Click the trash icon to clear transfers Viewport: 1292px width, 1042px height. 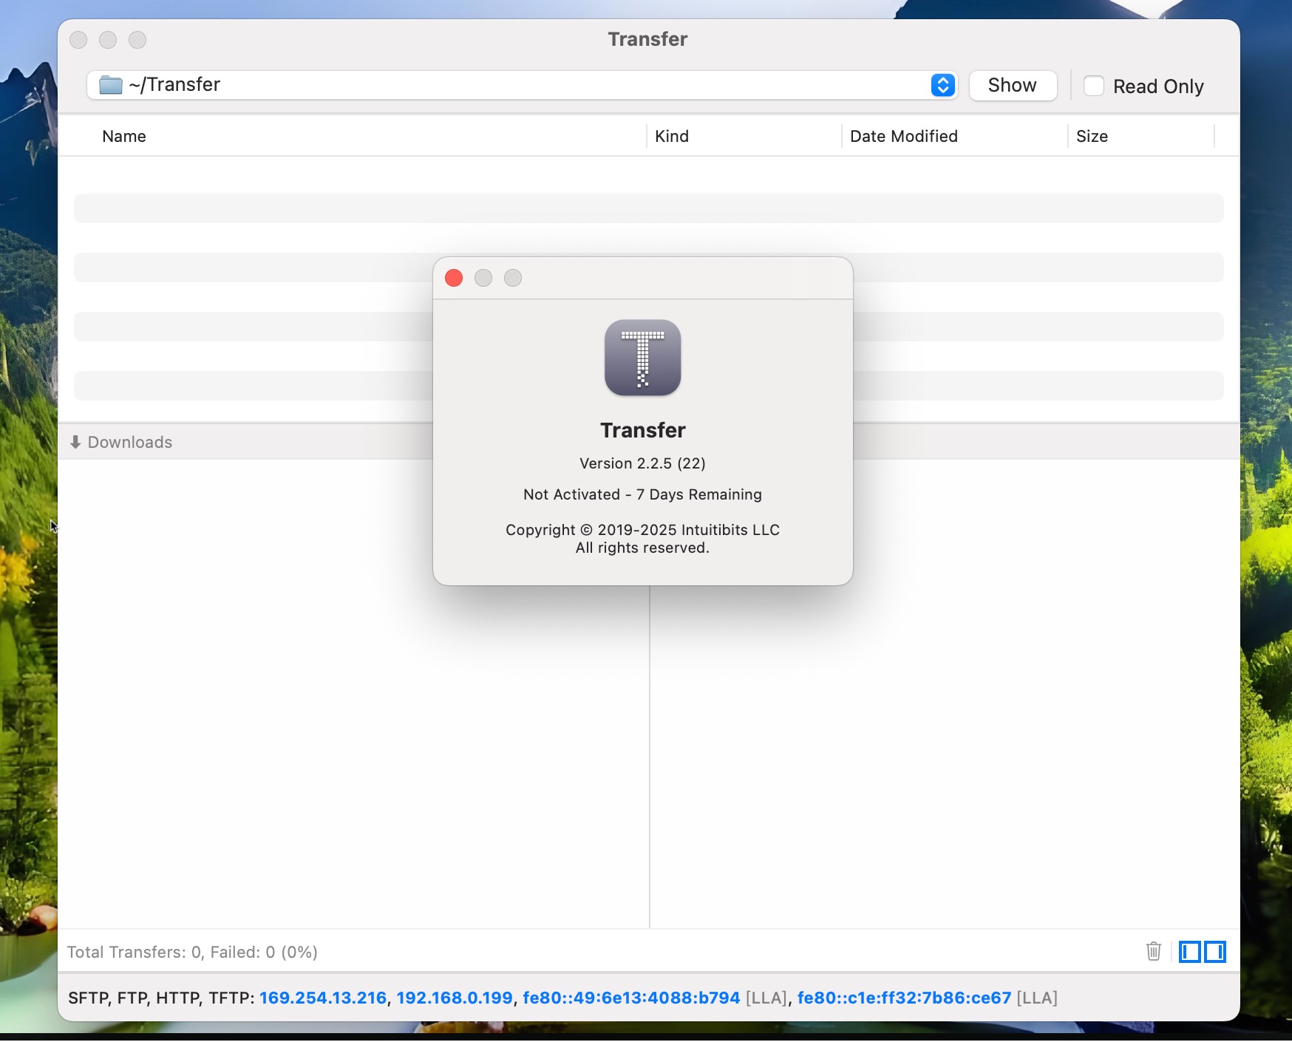(1153, 951)
